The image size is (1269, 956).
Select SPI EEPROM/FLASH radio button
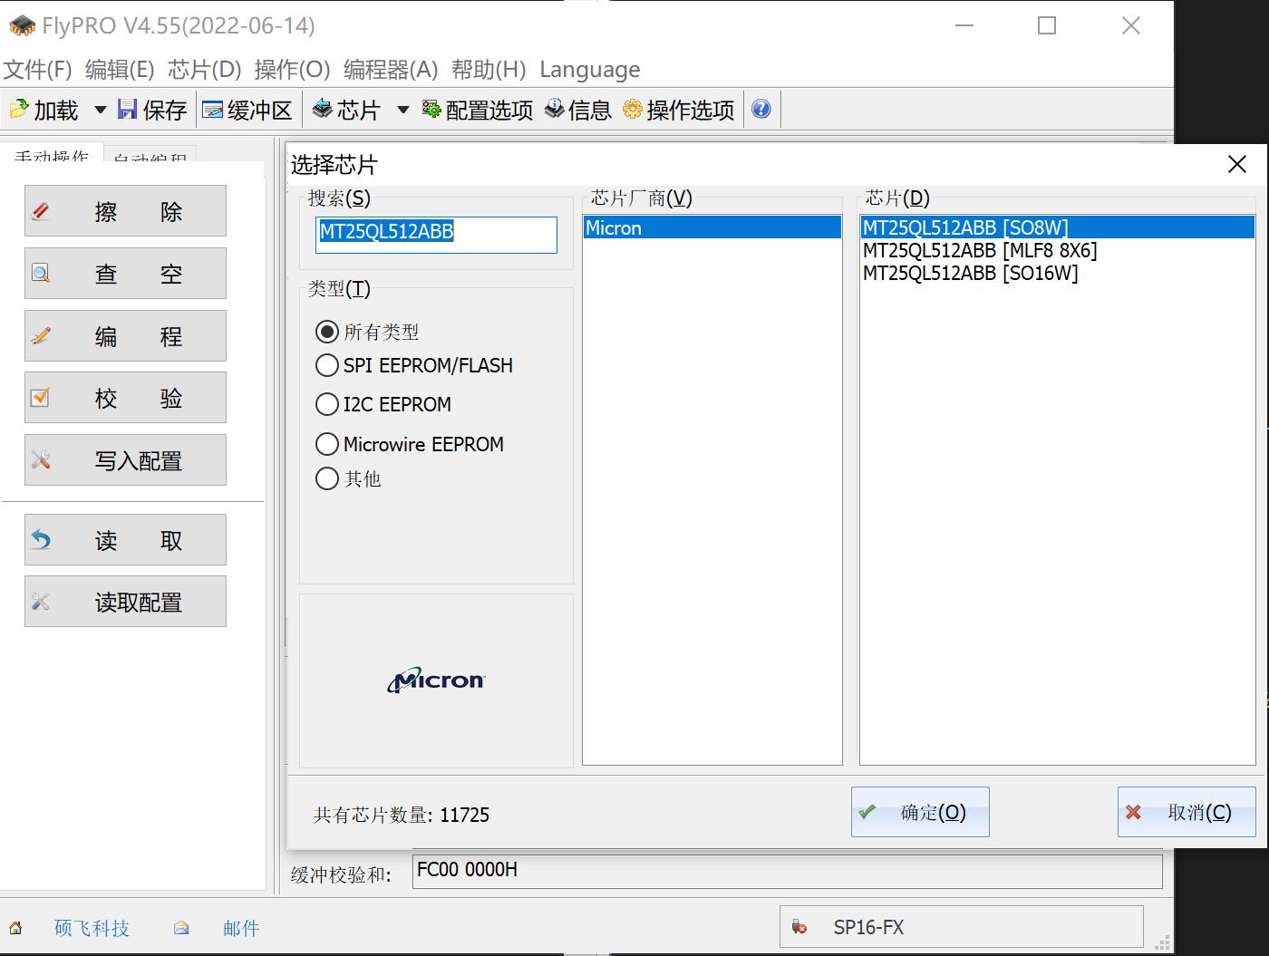point(327,365)
